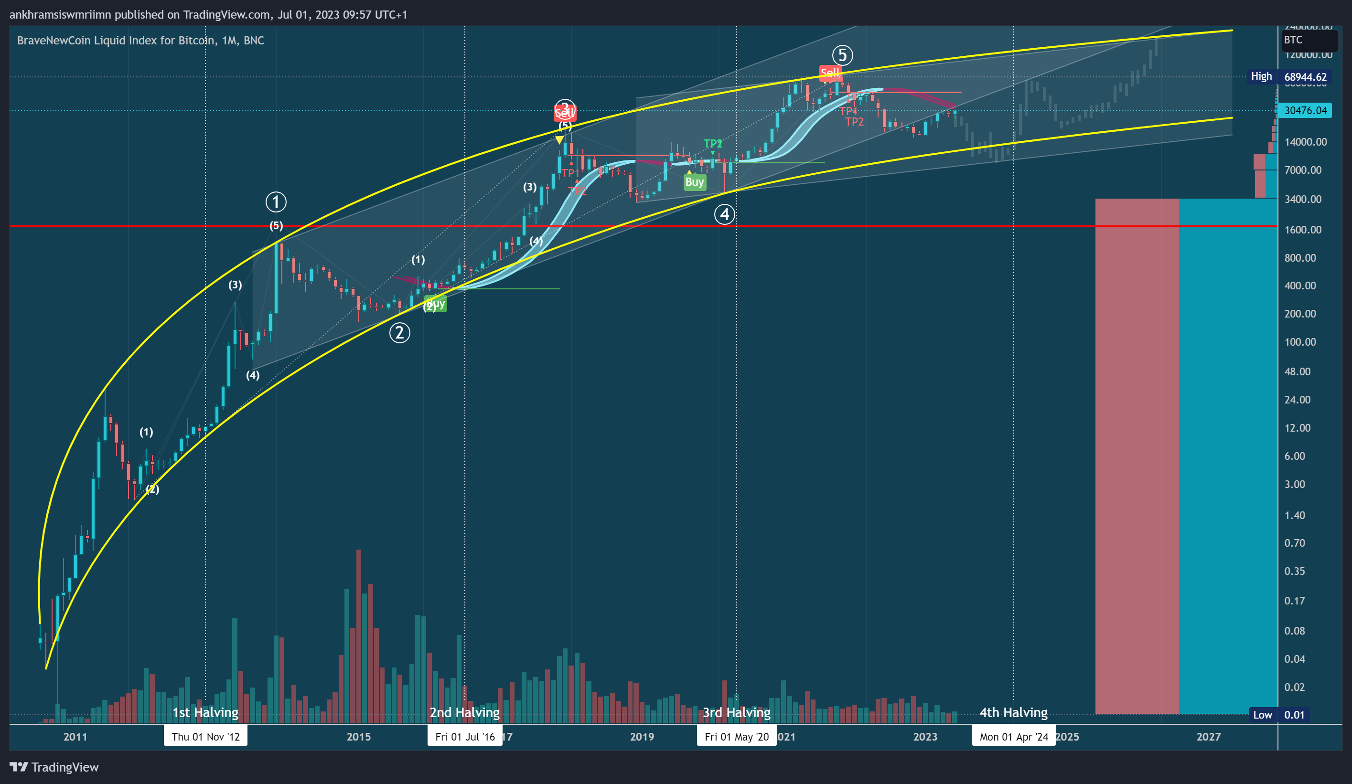Click the large pink volume-profile block

pyautogui.click(x=1137, y=456)
